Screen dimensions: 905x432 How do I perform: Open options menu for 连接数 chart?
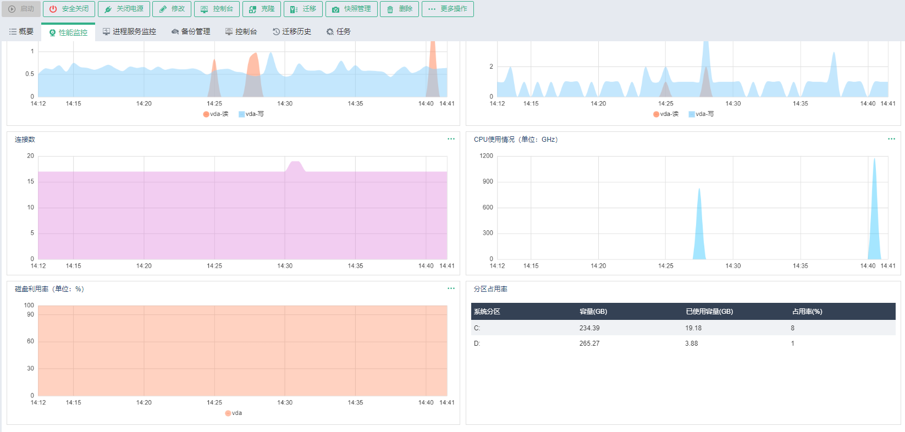point(451,139)
